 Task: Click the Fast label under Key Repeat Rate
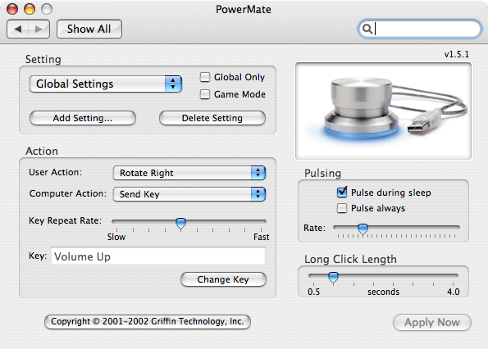(262, 237)
